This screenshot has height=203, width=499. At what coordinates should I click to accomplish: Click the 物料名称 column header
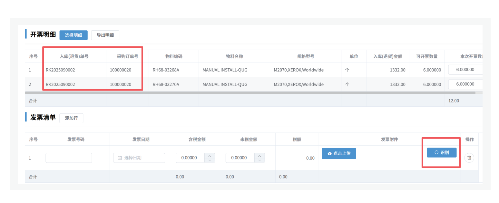coord(234,56)
